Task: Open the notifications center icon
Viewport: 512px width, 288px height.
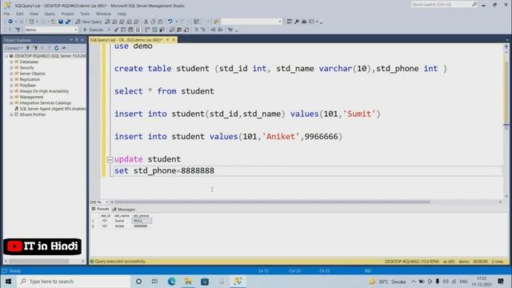Action: coord(501,281)
